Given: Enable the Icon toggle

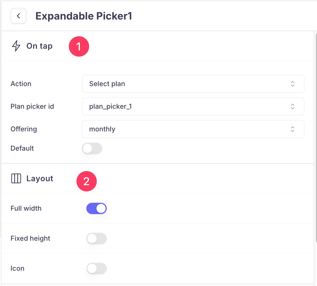Looking at the screenshot, I should pos(97,268).
